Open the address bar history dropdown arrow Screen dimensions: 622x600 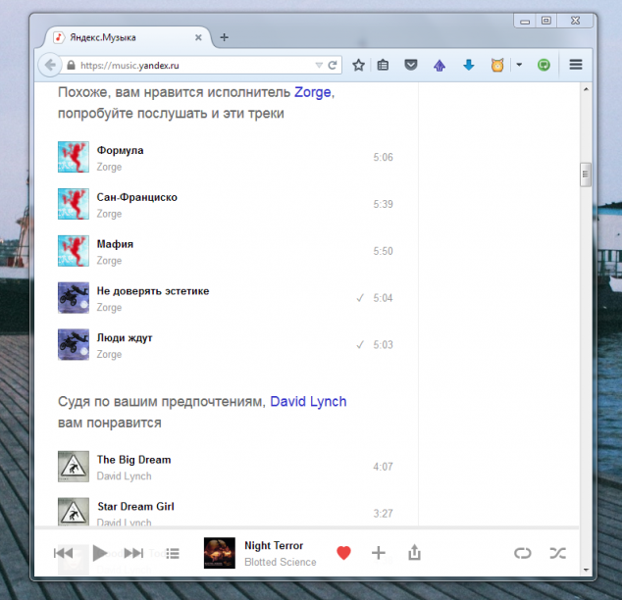tap(319, 65)
